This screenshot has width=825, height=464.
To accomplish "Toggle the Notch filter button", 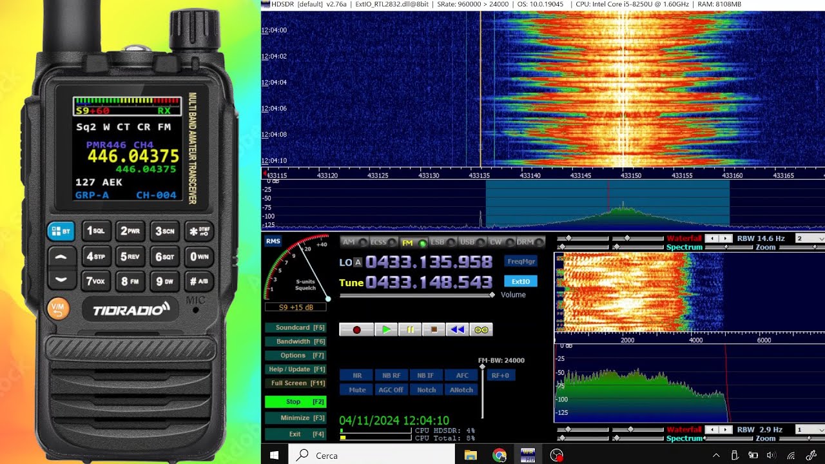I will (x=425, y=389).
